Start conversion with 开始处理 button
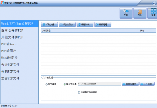This screenshot has width=157, height=108. [x=103, y=25]
